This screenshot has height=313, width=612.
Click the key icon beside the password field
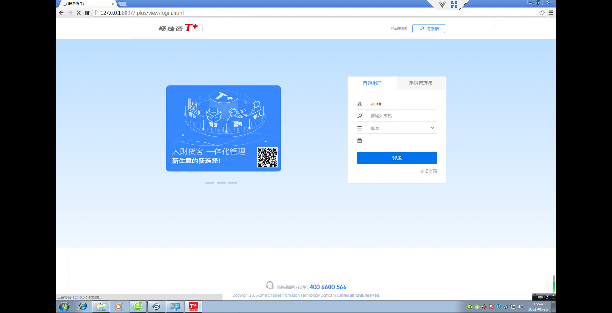click(x=359, y=116)
